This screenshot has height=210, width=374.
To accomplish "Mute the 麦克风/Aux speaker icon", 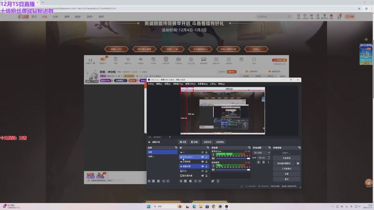I will tap(213, 158).
